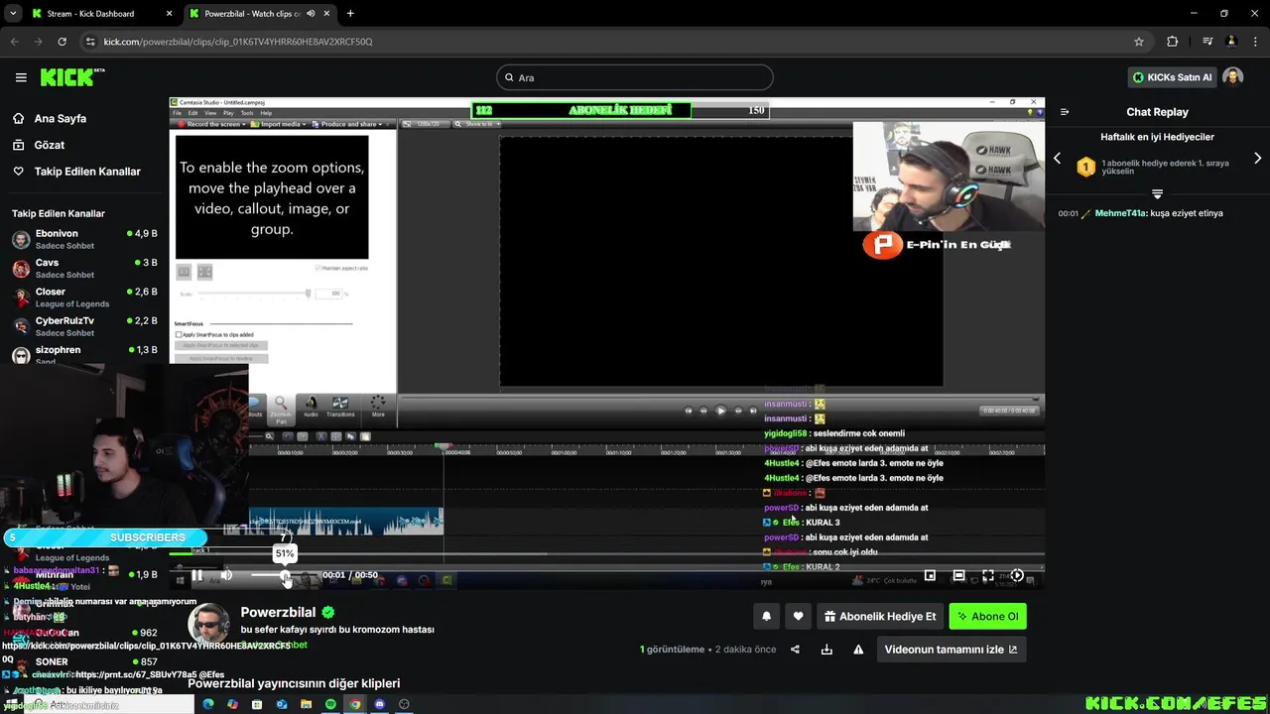Click the browser address bar URL
This screenshot has width=1270, height=714.
[238, 42]
